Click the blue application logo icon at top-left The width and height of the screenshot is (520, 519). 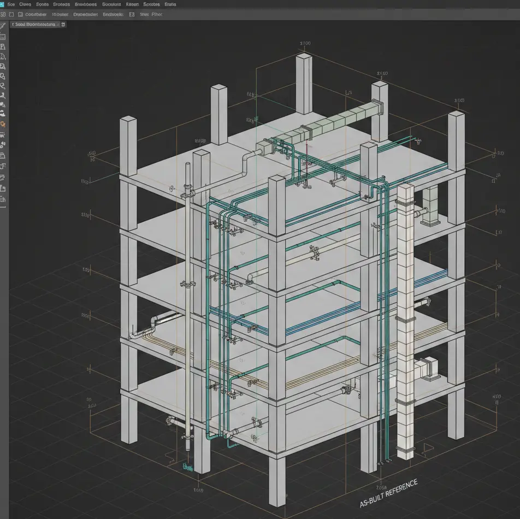click(x=3, y=4)
